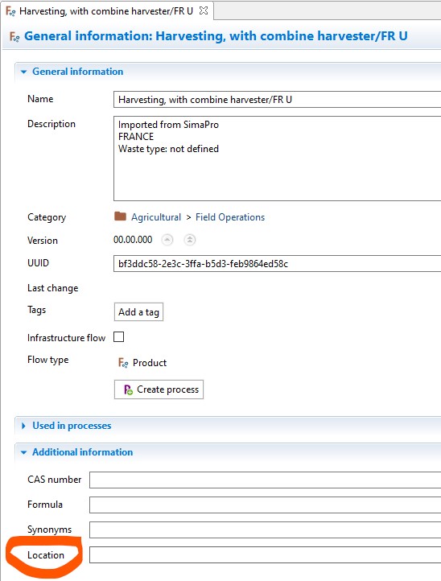Open the Field Operations category link

230,217
